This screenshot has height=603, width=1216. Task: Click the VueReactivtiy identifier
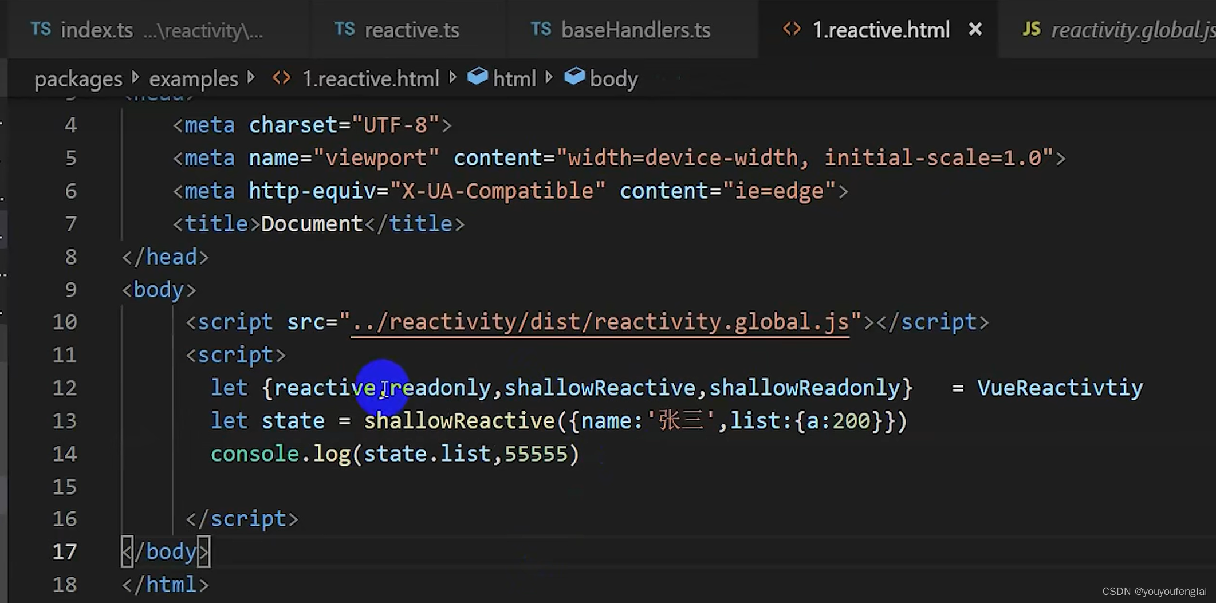pos(1060,388)
